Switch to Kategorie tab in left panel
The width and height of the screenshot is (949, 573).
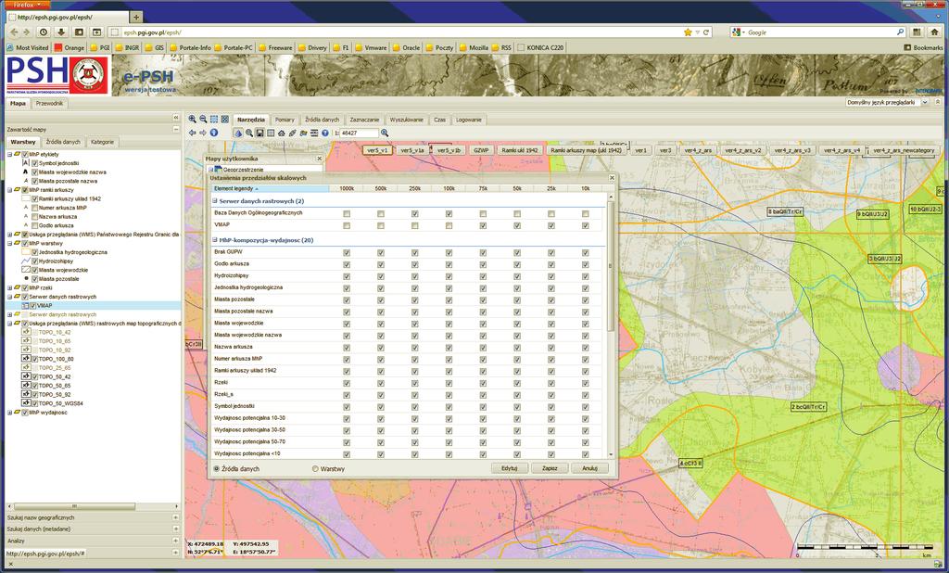102,142
